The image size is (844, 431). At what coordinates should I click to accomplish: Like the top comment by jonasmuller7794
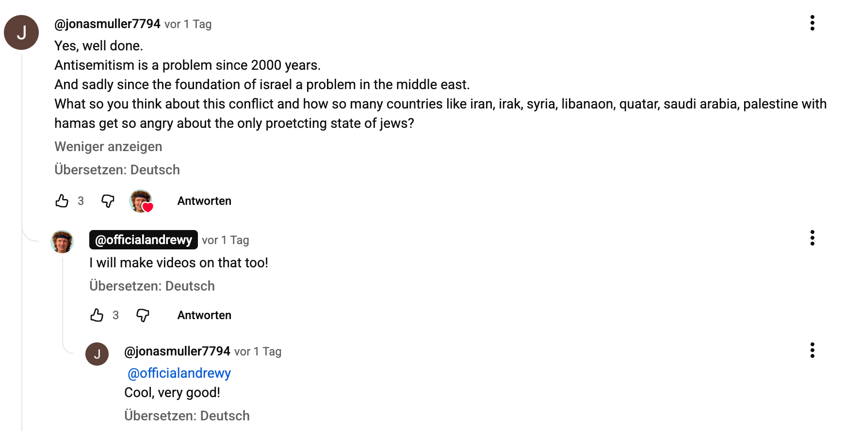pos(62,200)
